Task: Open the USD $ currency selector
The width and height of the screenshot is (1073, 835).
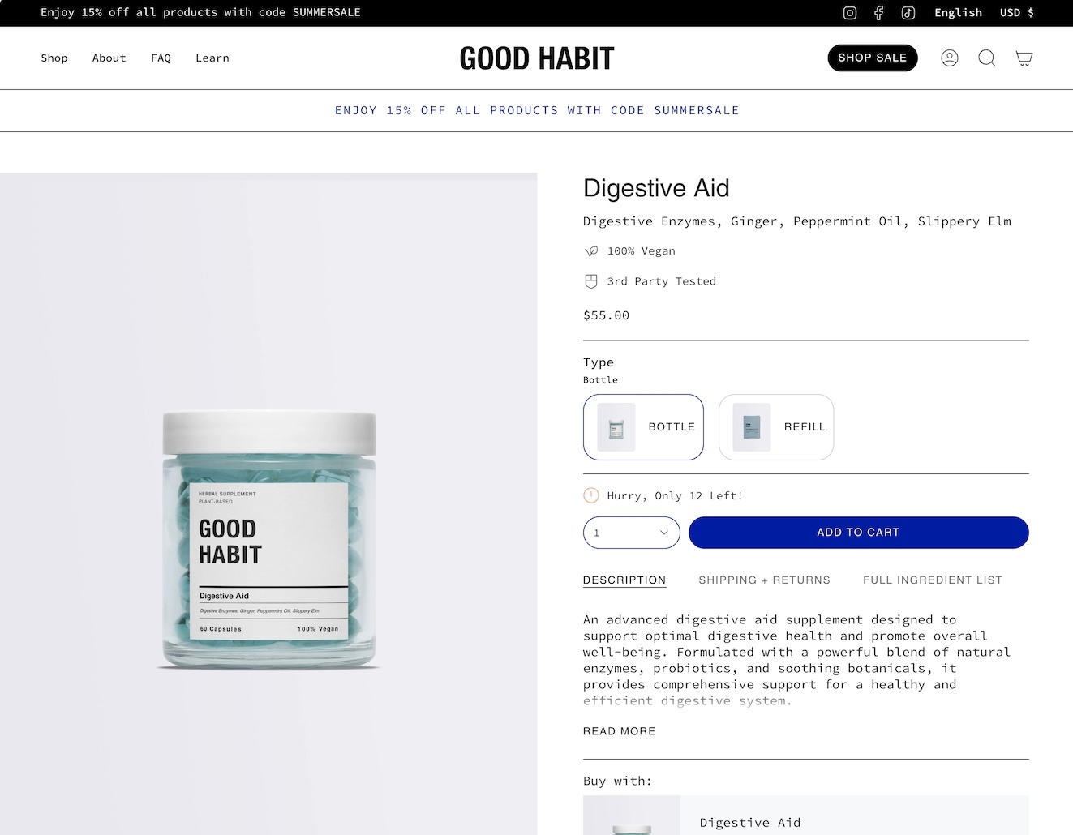Action: pyautogui.click(x=1016, y=13)
